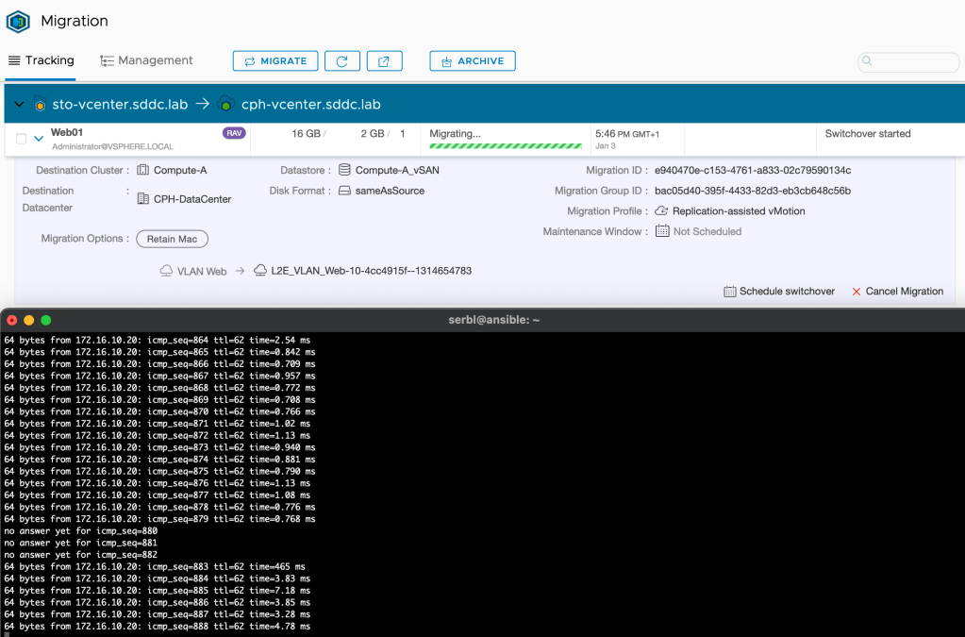Collapse the Web01 migration details row
Viewport: 965px width, 637px height.
pyautogui.click(x=39, y=139)
